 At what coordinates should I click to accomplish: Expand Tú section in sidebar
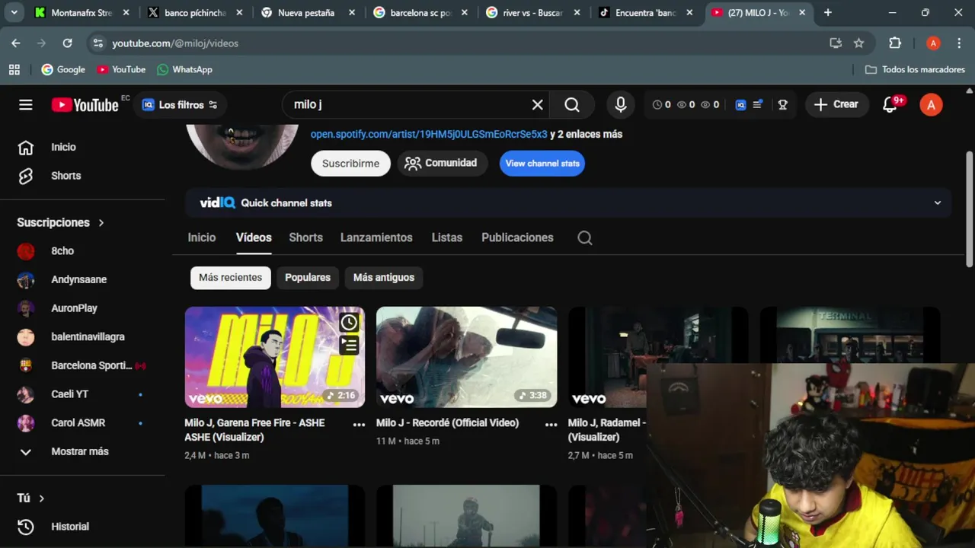tap(31, 499)
